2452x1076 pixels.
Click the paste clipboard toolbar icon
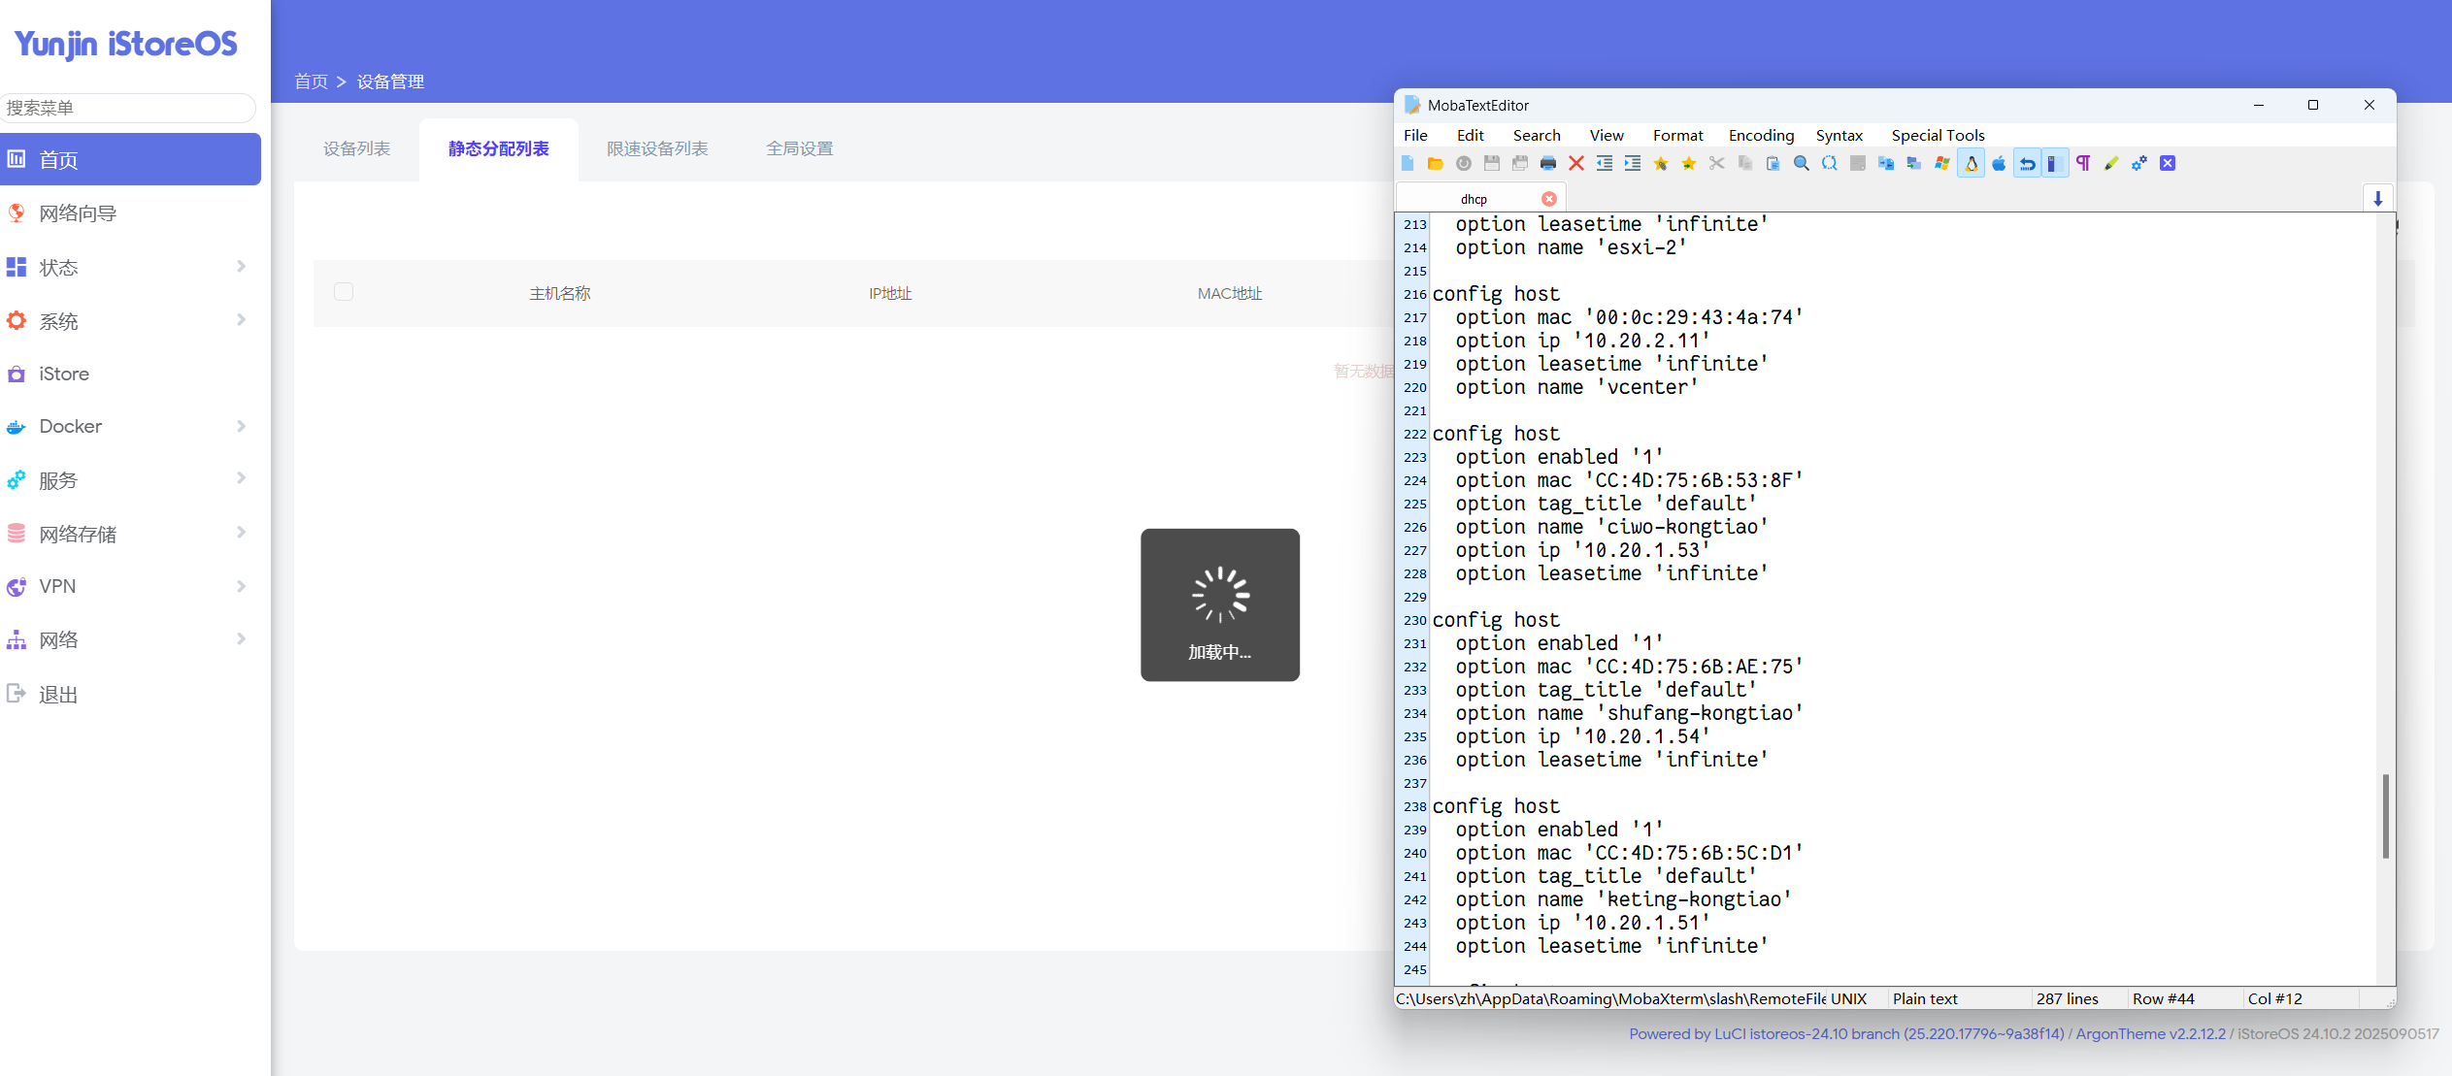[1773, 163]
